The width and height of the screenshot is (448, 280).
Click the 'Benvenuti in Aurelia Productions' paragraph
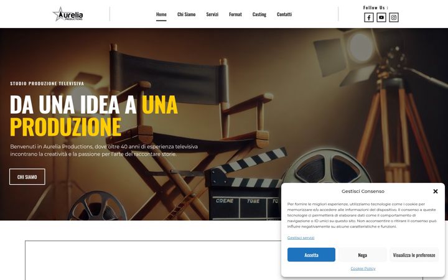click(x=104, y=151)
